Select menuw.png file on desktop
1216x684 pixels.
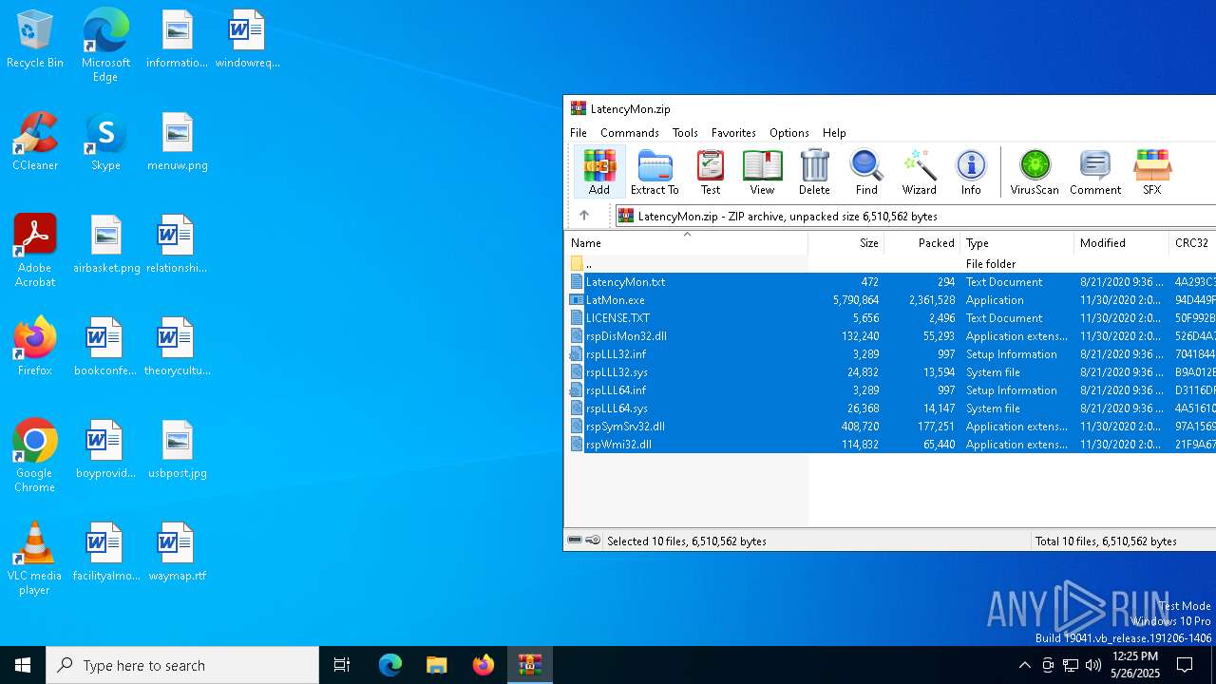[177, 142]
